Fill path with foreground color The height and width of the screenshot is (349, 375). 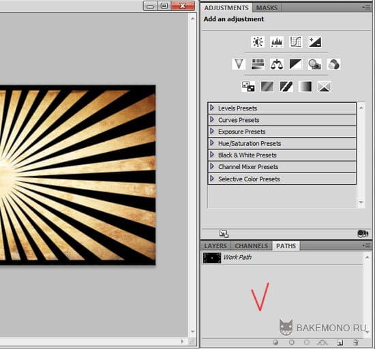(x=275, y=343)
